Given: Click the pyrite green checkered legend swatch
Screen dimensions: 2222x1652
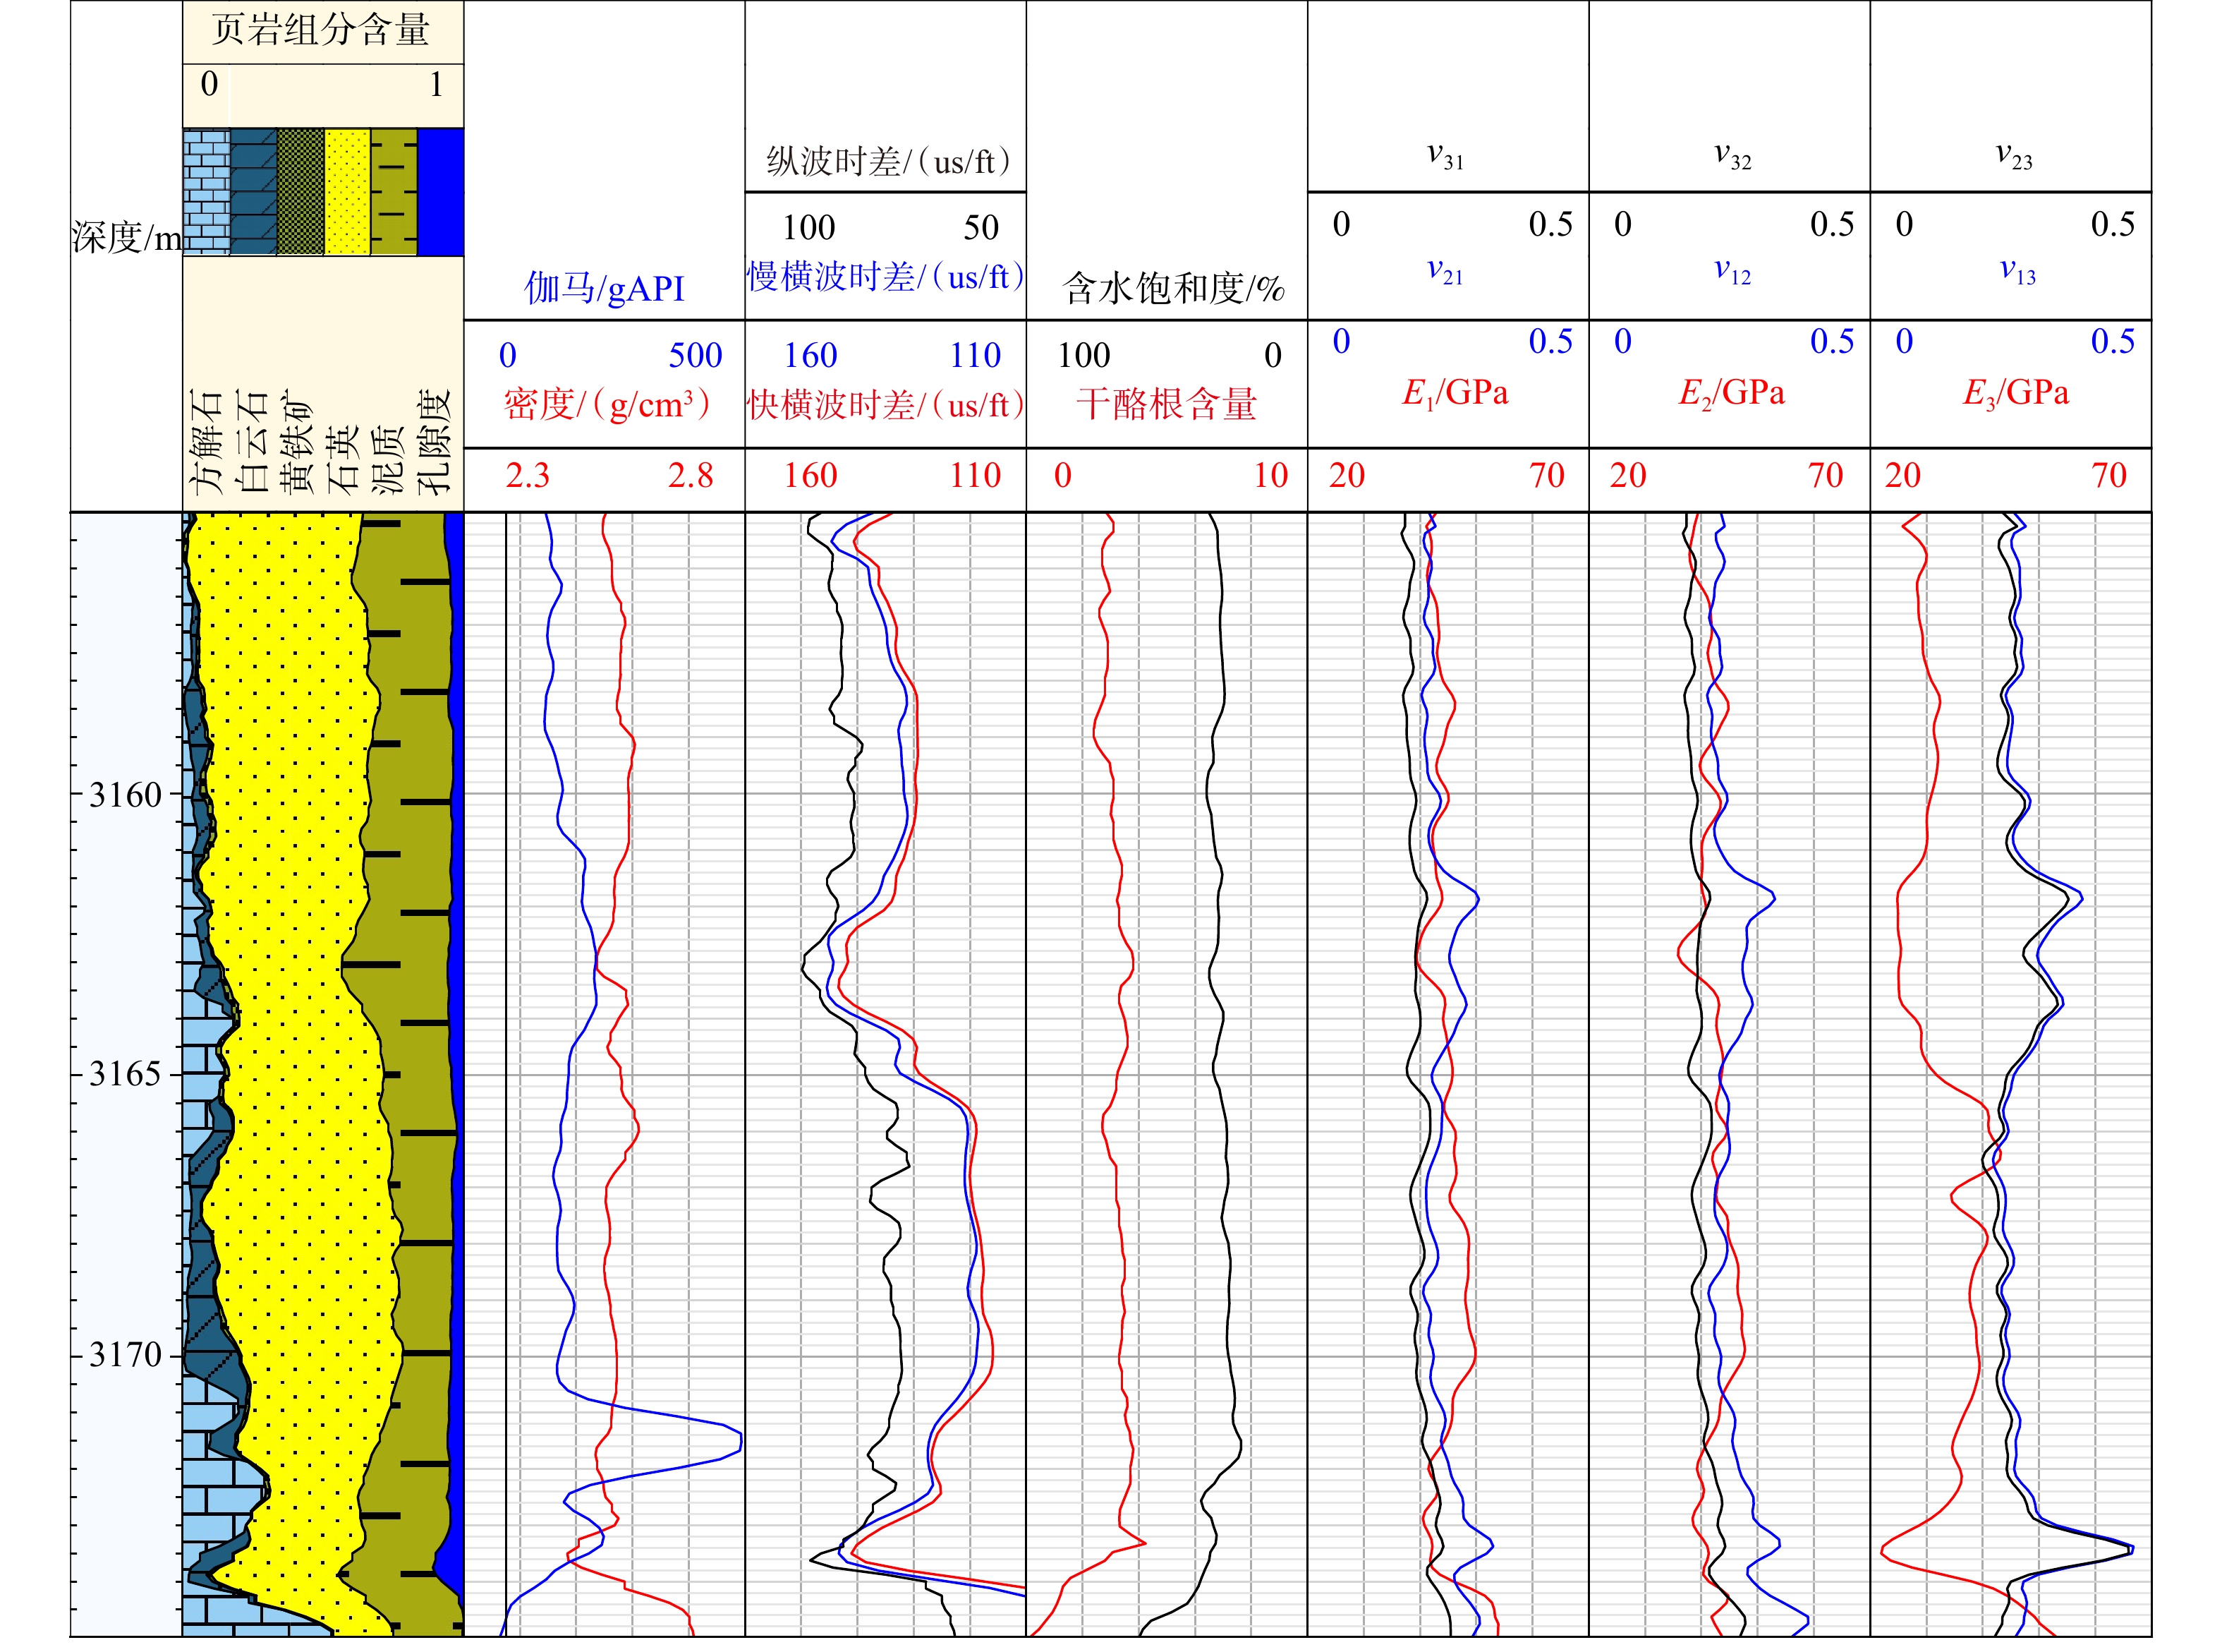Looking at the screenshot, I should 300,191.
